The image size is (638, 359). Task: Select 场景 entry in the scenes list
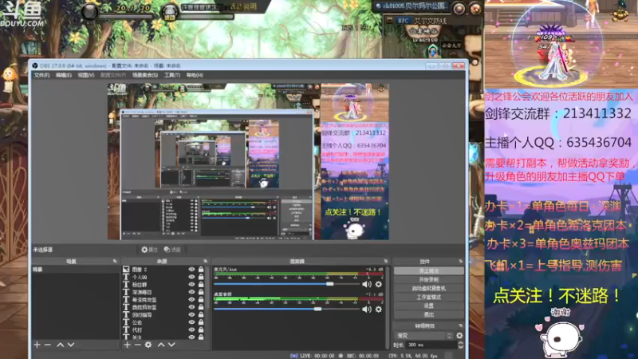point(75,270)
